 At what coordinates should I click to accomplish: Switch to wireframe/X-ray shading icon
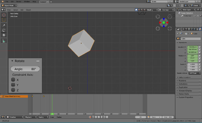pos(139,10)
